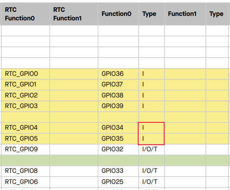Click the Function0 header cell
The width and height of the screenshot is (230, 190).
(x=118, y=14)
